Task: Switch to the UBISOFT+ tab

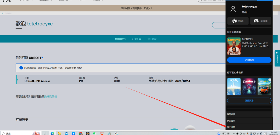Action: [x=121, y=39]
